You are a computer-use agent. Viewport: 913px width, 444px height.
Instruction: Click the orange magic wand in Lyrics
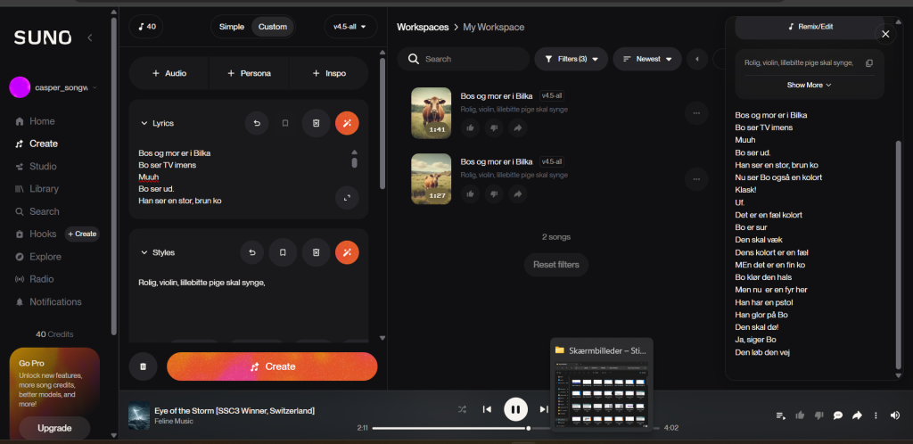point(347,124)
